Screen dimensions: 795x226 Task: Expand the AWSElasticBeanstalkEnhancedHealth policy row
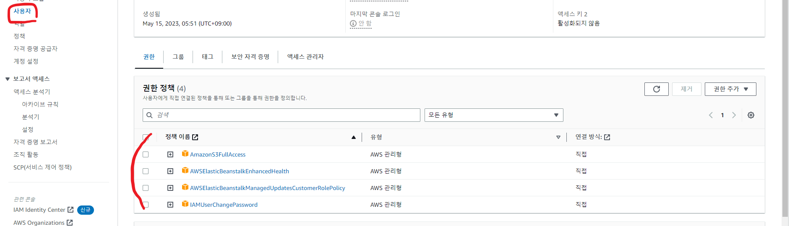170,171
